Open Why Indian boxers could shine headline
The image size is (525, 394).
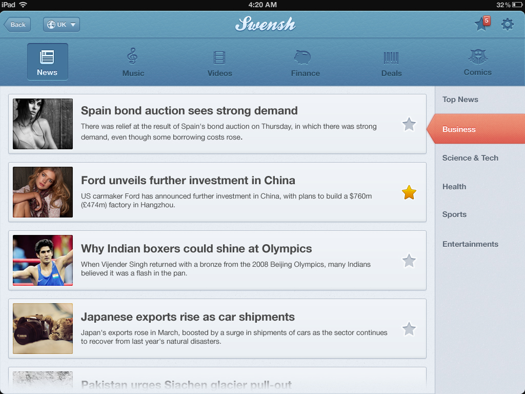click(x=196, y=249)
